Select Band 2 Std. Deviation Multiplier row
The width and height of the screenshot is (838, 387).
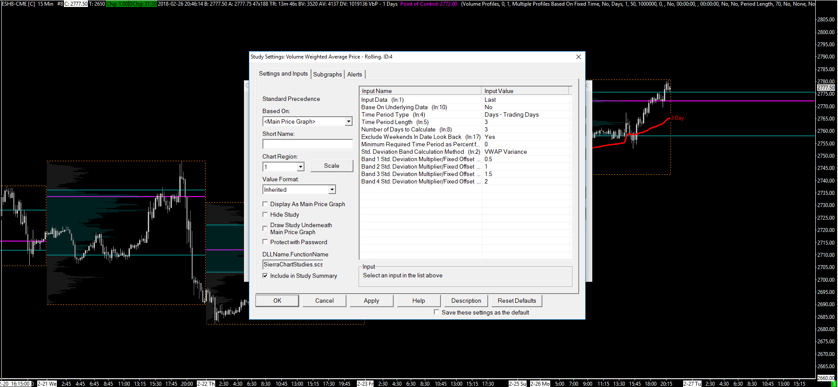click(x=465, y=166)
